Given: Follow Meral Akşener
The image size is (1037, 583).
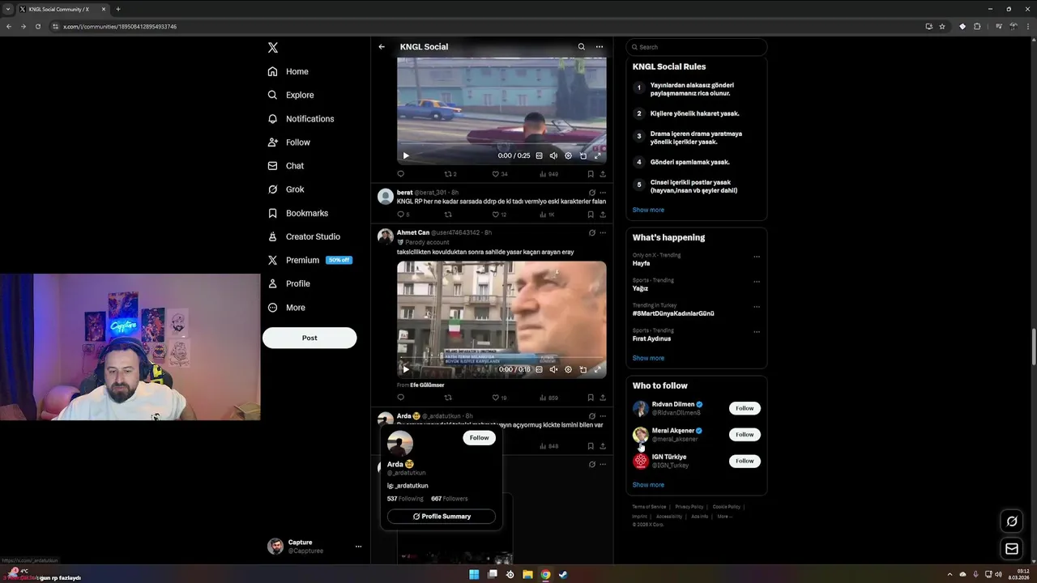Looking at the screenshot, I should pyautogui.click(x=745, y=435).
